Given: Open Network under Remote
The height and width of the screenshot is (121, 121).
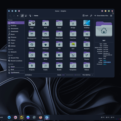Looking at the screenshot, I should pyautogui.click(x=16, y=52).
